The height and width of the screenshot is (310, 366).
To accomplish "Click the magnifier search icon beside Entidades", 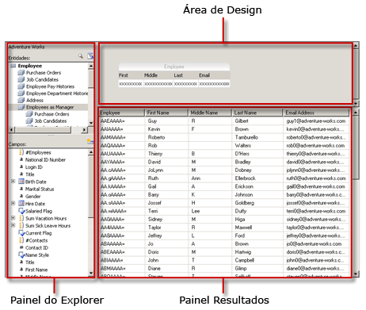I will [81, 56].
